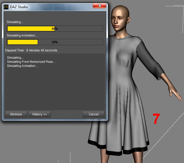Open History >> details
This screenshot has height=163, width=184.
39,114
